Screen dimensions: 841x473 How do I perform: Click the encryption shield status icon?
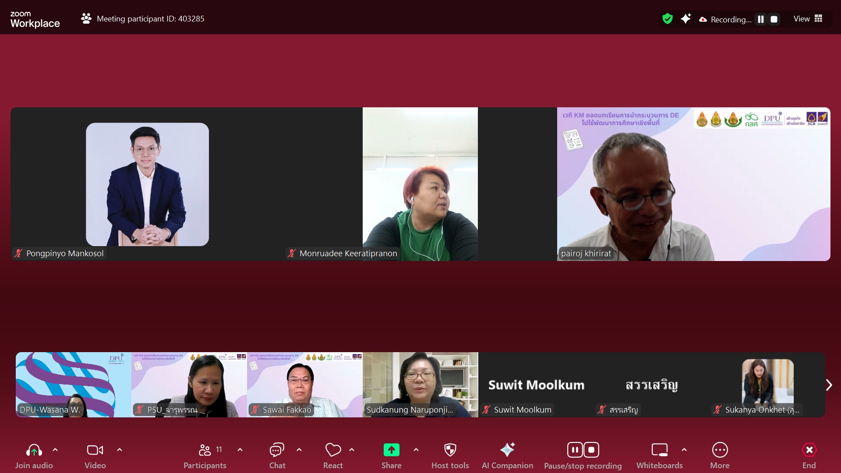(667, 19)
